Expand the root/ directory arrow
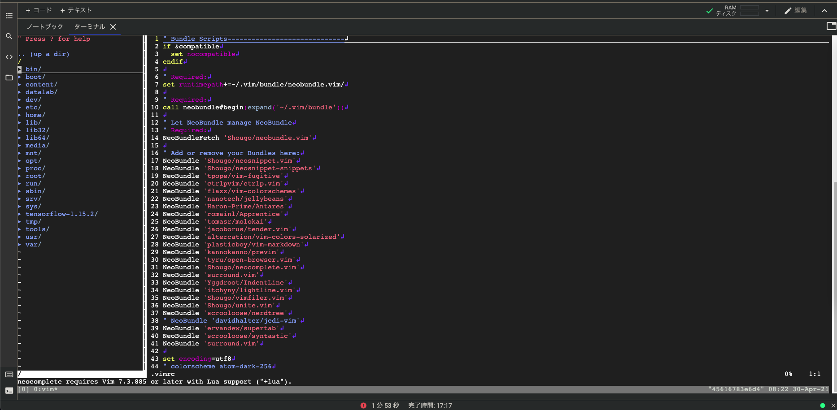This screenshot has height=410, width=837. [20, 176]
